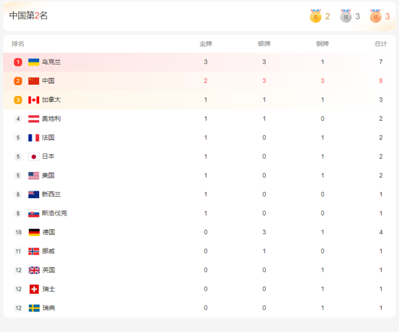The width and height of the screenshot is (399, 332).
Task: Click the New Zealand flag icon
Action: pyautogui.click(x=34, y=194)
